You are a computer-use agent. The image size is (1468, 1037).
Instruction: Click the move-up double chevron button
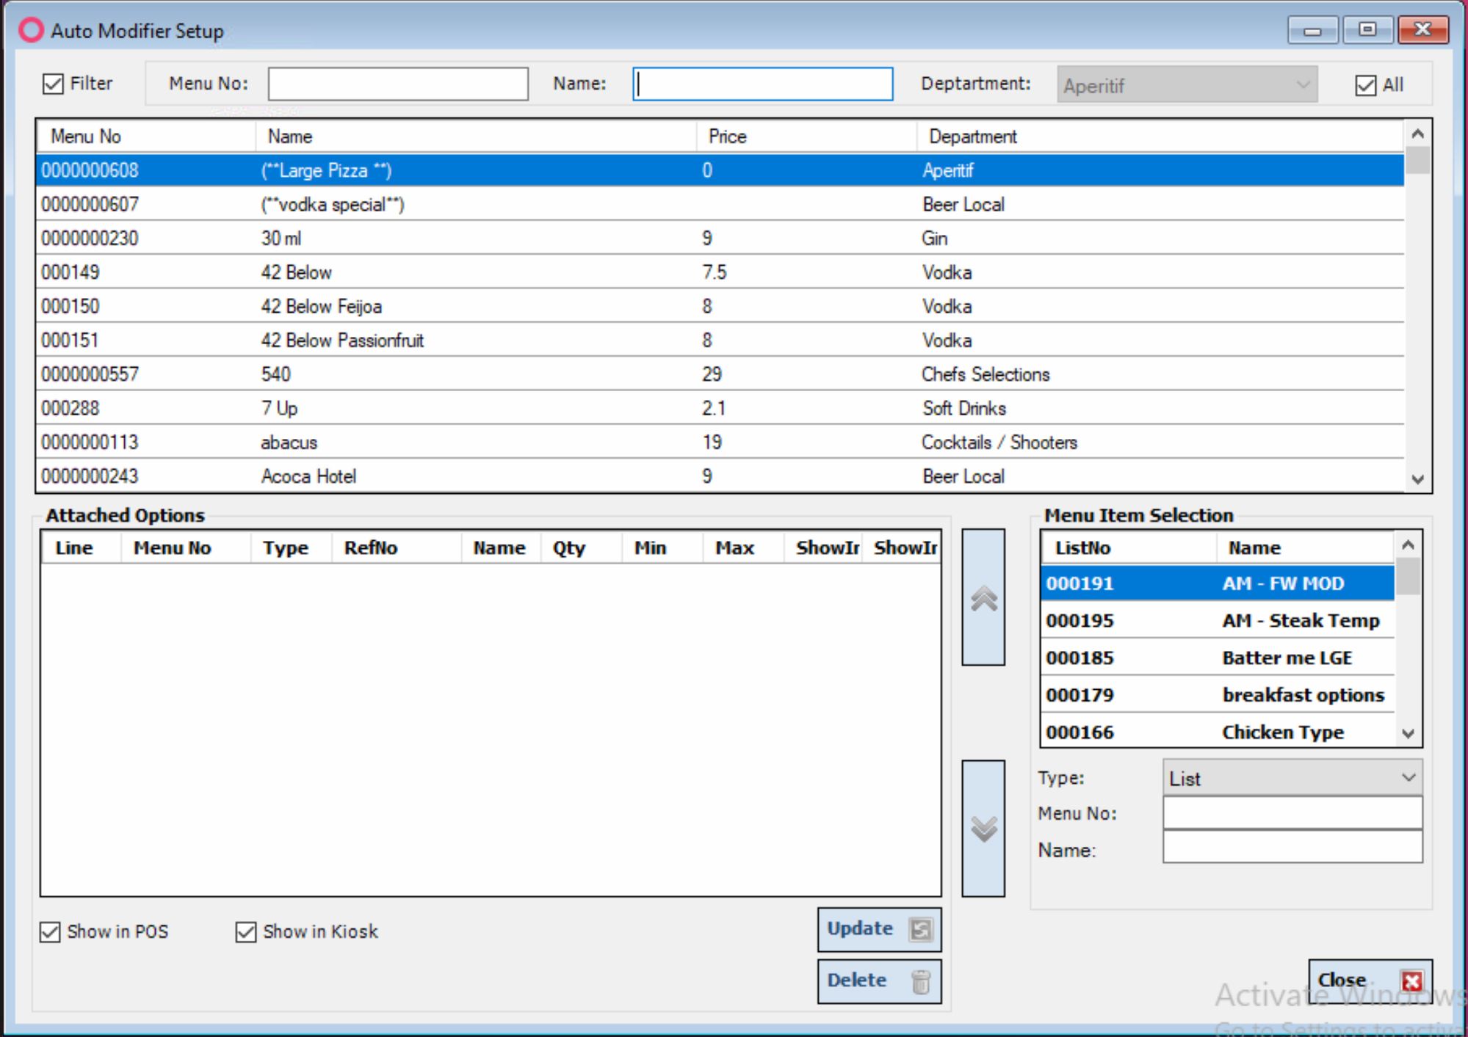click(x=983, y=597)
